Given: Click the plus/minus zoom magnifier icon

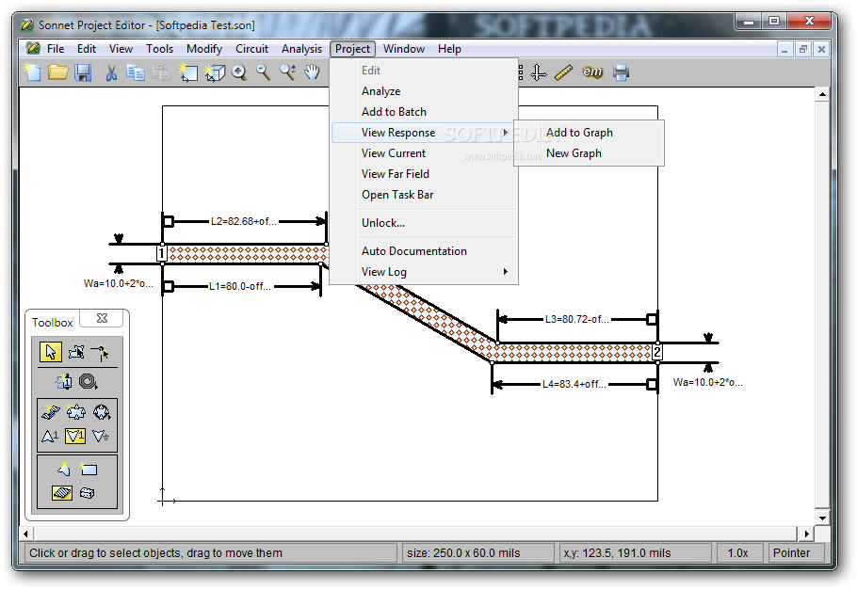Looking at the screenshot, I should 288,72.
